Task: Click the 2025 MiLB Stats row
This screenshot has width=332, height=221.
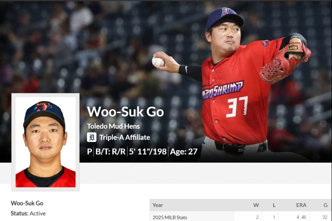Action: (x=240, y=217)
